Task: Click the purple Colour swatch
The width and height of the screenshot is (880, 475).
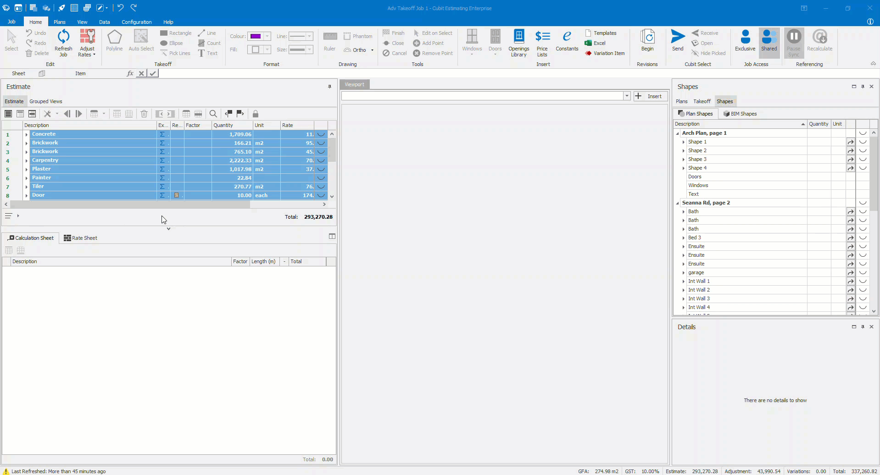Action: 256,36
